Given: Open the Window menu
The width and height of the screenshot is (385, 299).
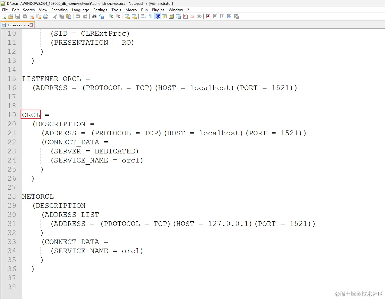Looking at the screenshot, I should (176, 10).
